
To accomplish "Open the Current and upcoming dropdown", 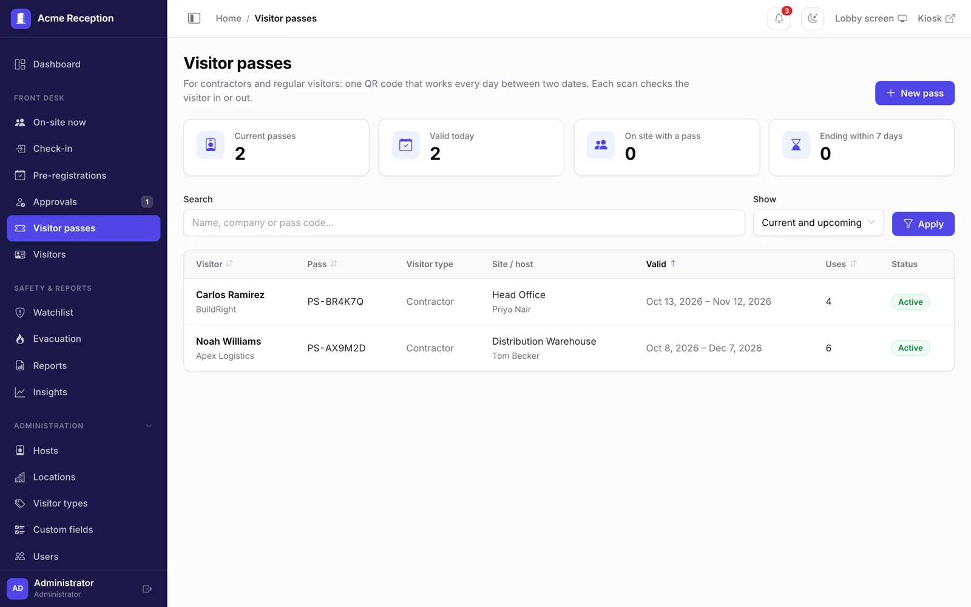I will [x=818, y=223].
